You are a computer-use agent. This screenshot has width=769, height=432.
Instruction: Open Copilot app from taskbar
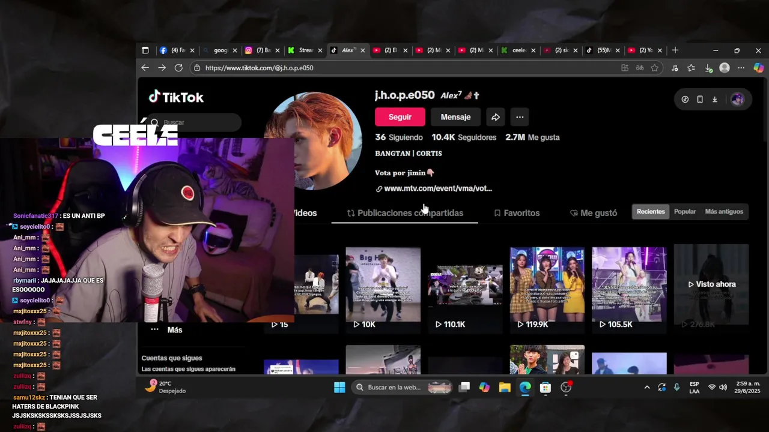pyautogui.click(x=484, y=388)
